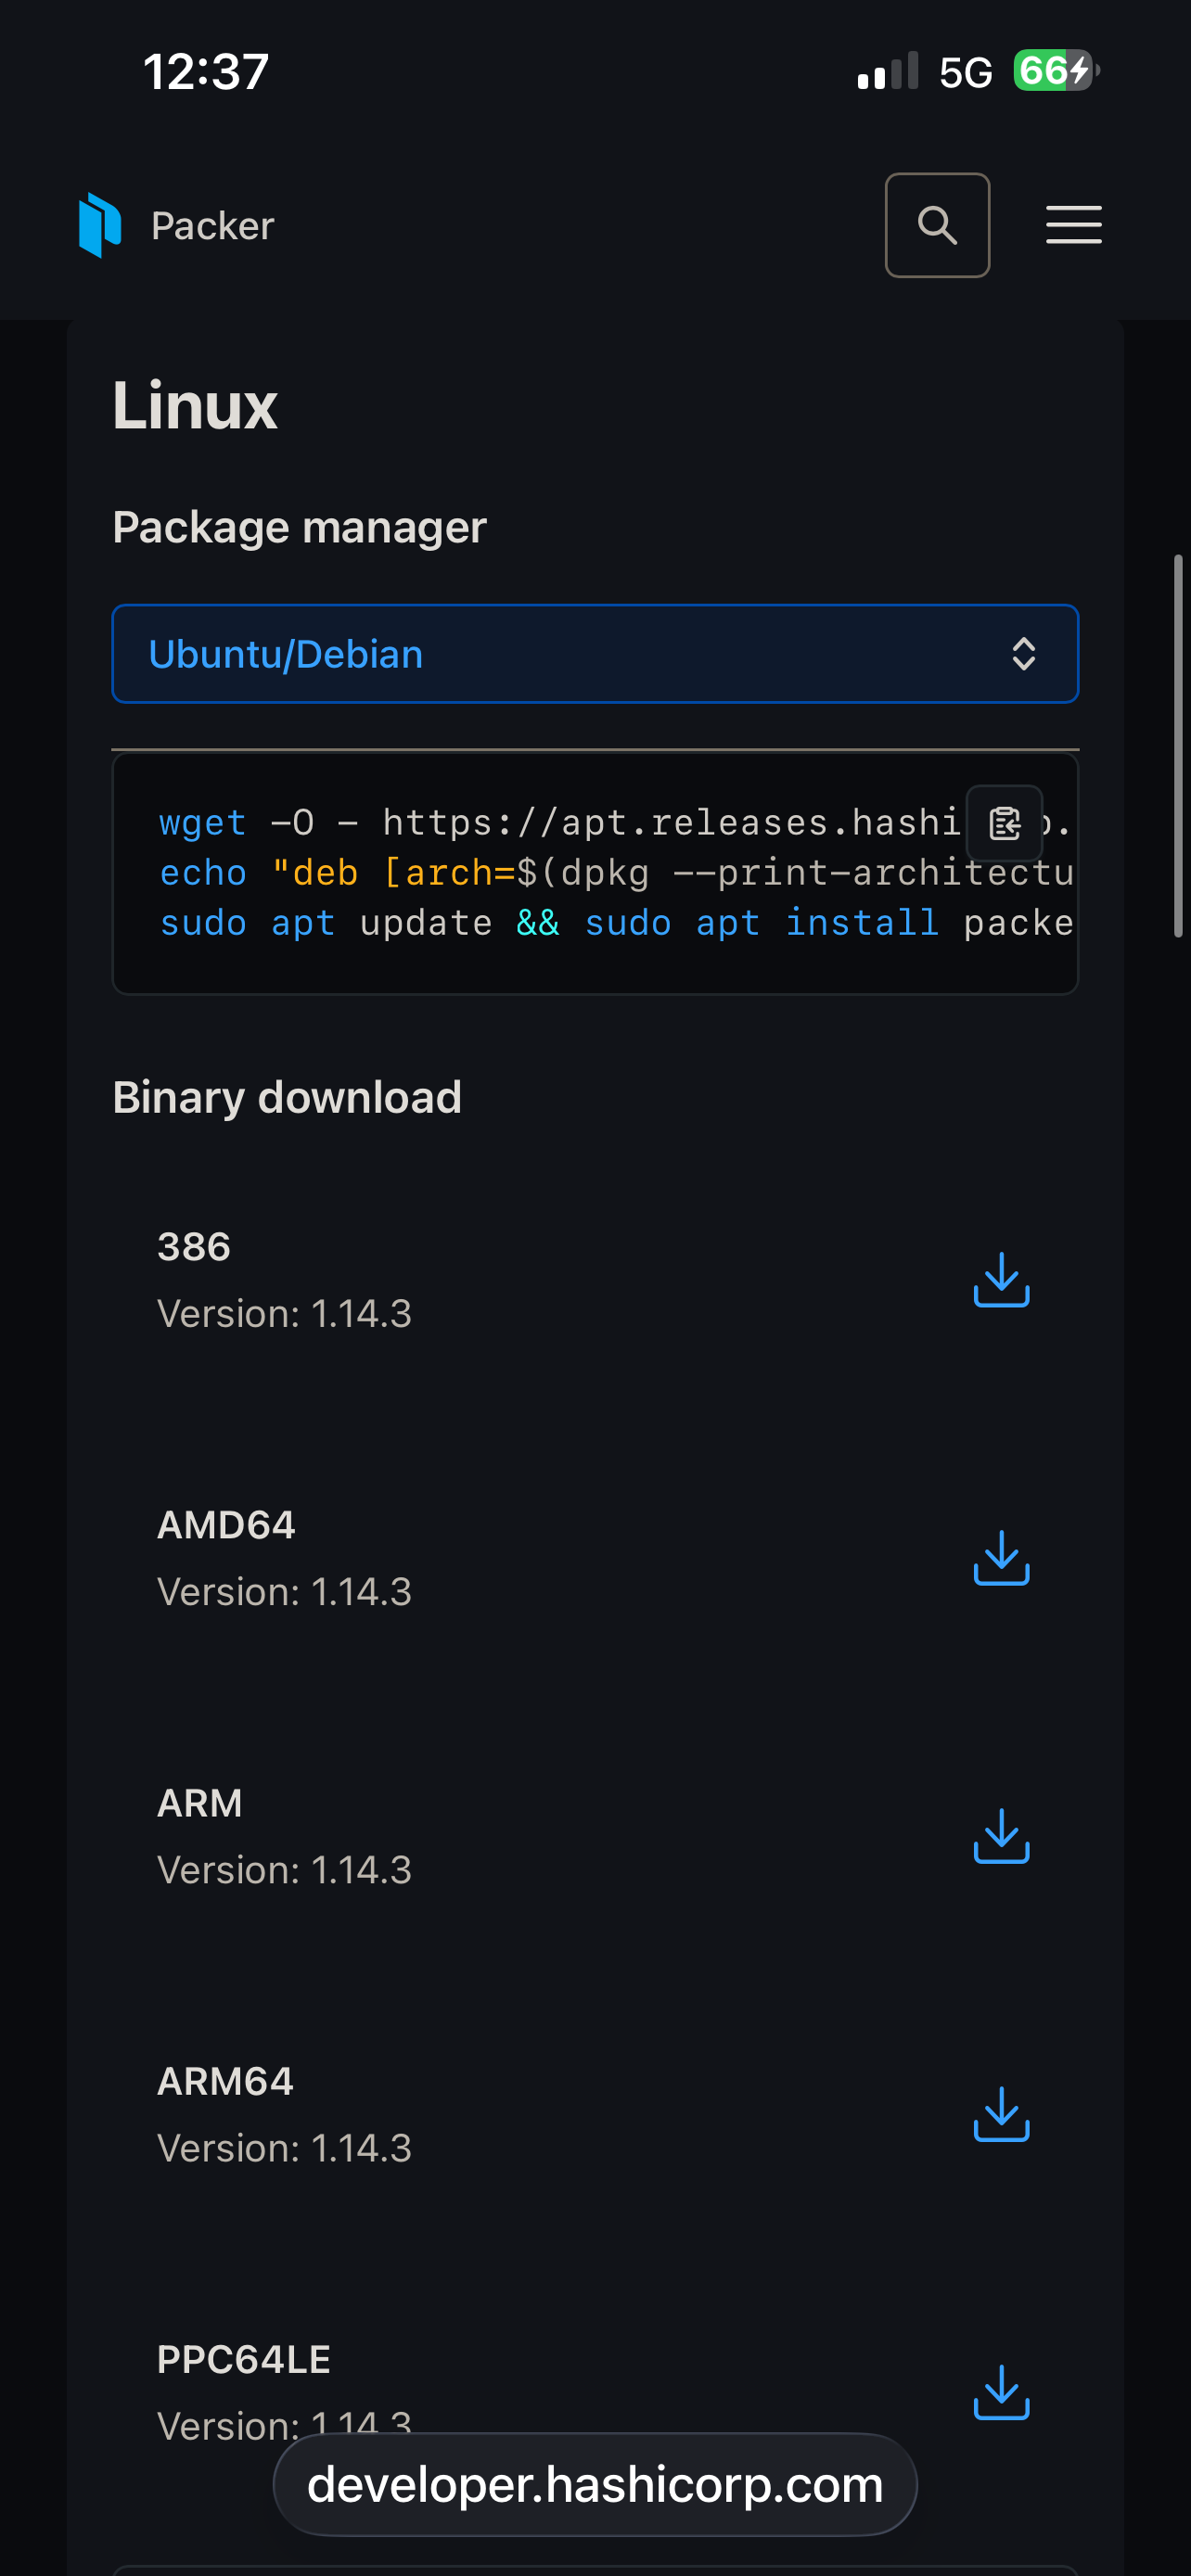Viewport: 1191px width, 2576px height.
Task: Download the 386 Linux binary
Action: pyautogui.click(x=1001, y=1280)
